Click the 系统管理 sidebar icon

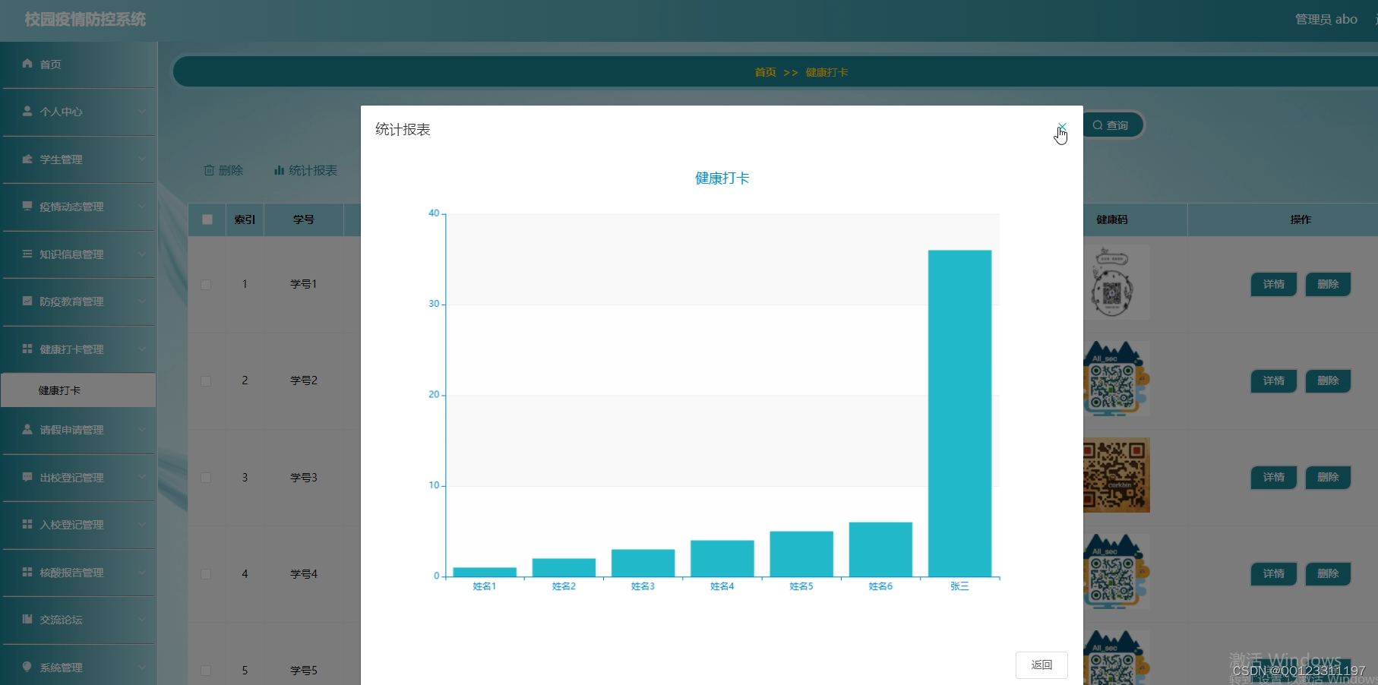(x=27, y=667)
